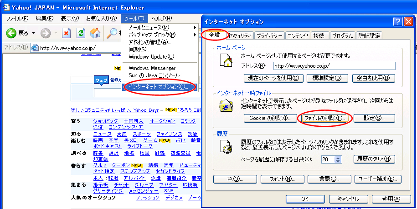Go to Home via house icon
The image size is (417, 209).
[95, 33]
